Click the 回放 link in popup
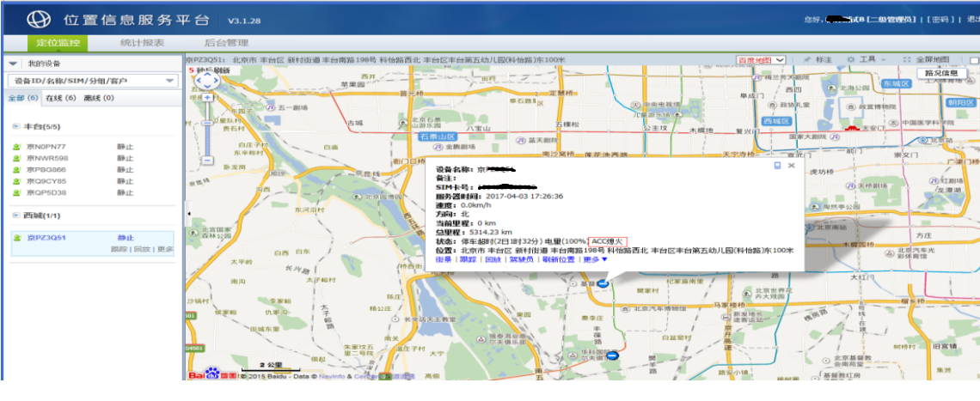 click(492, 259)
